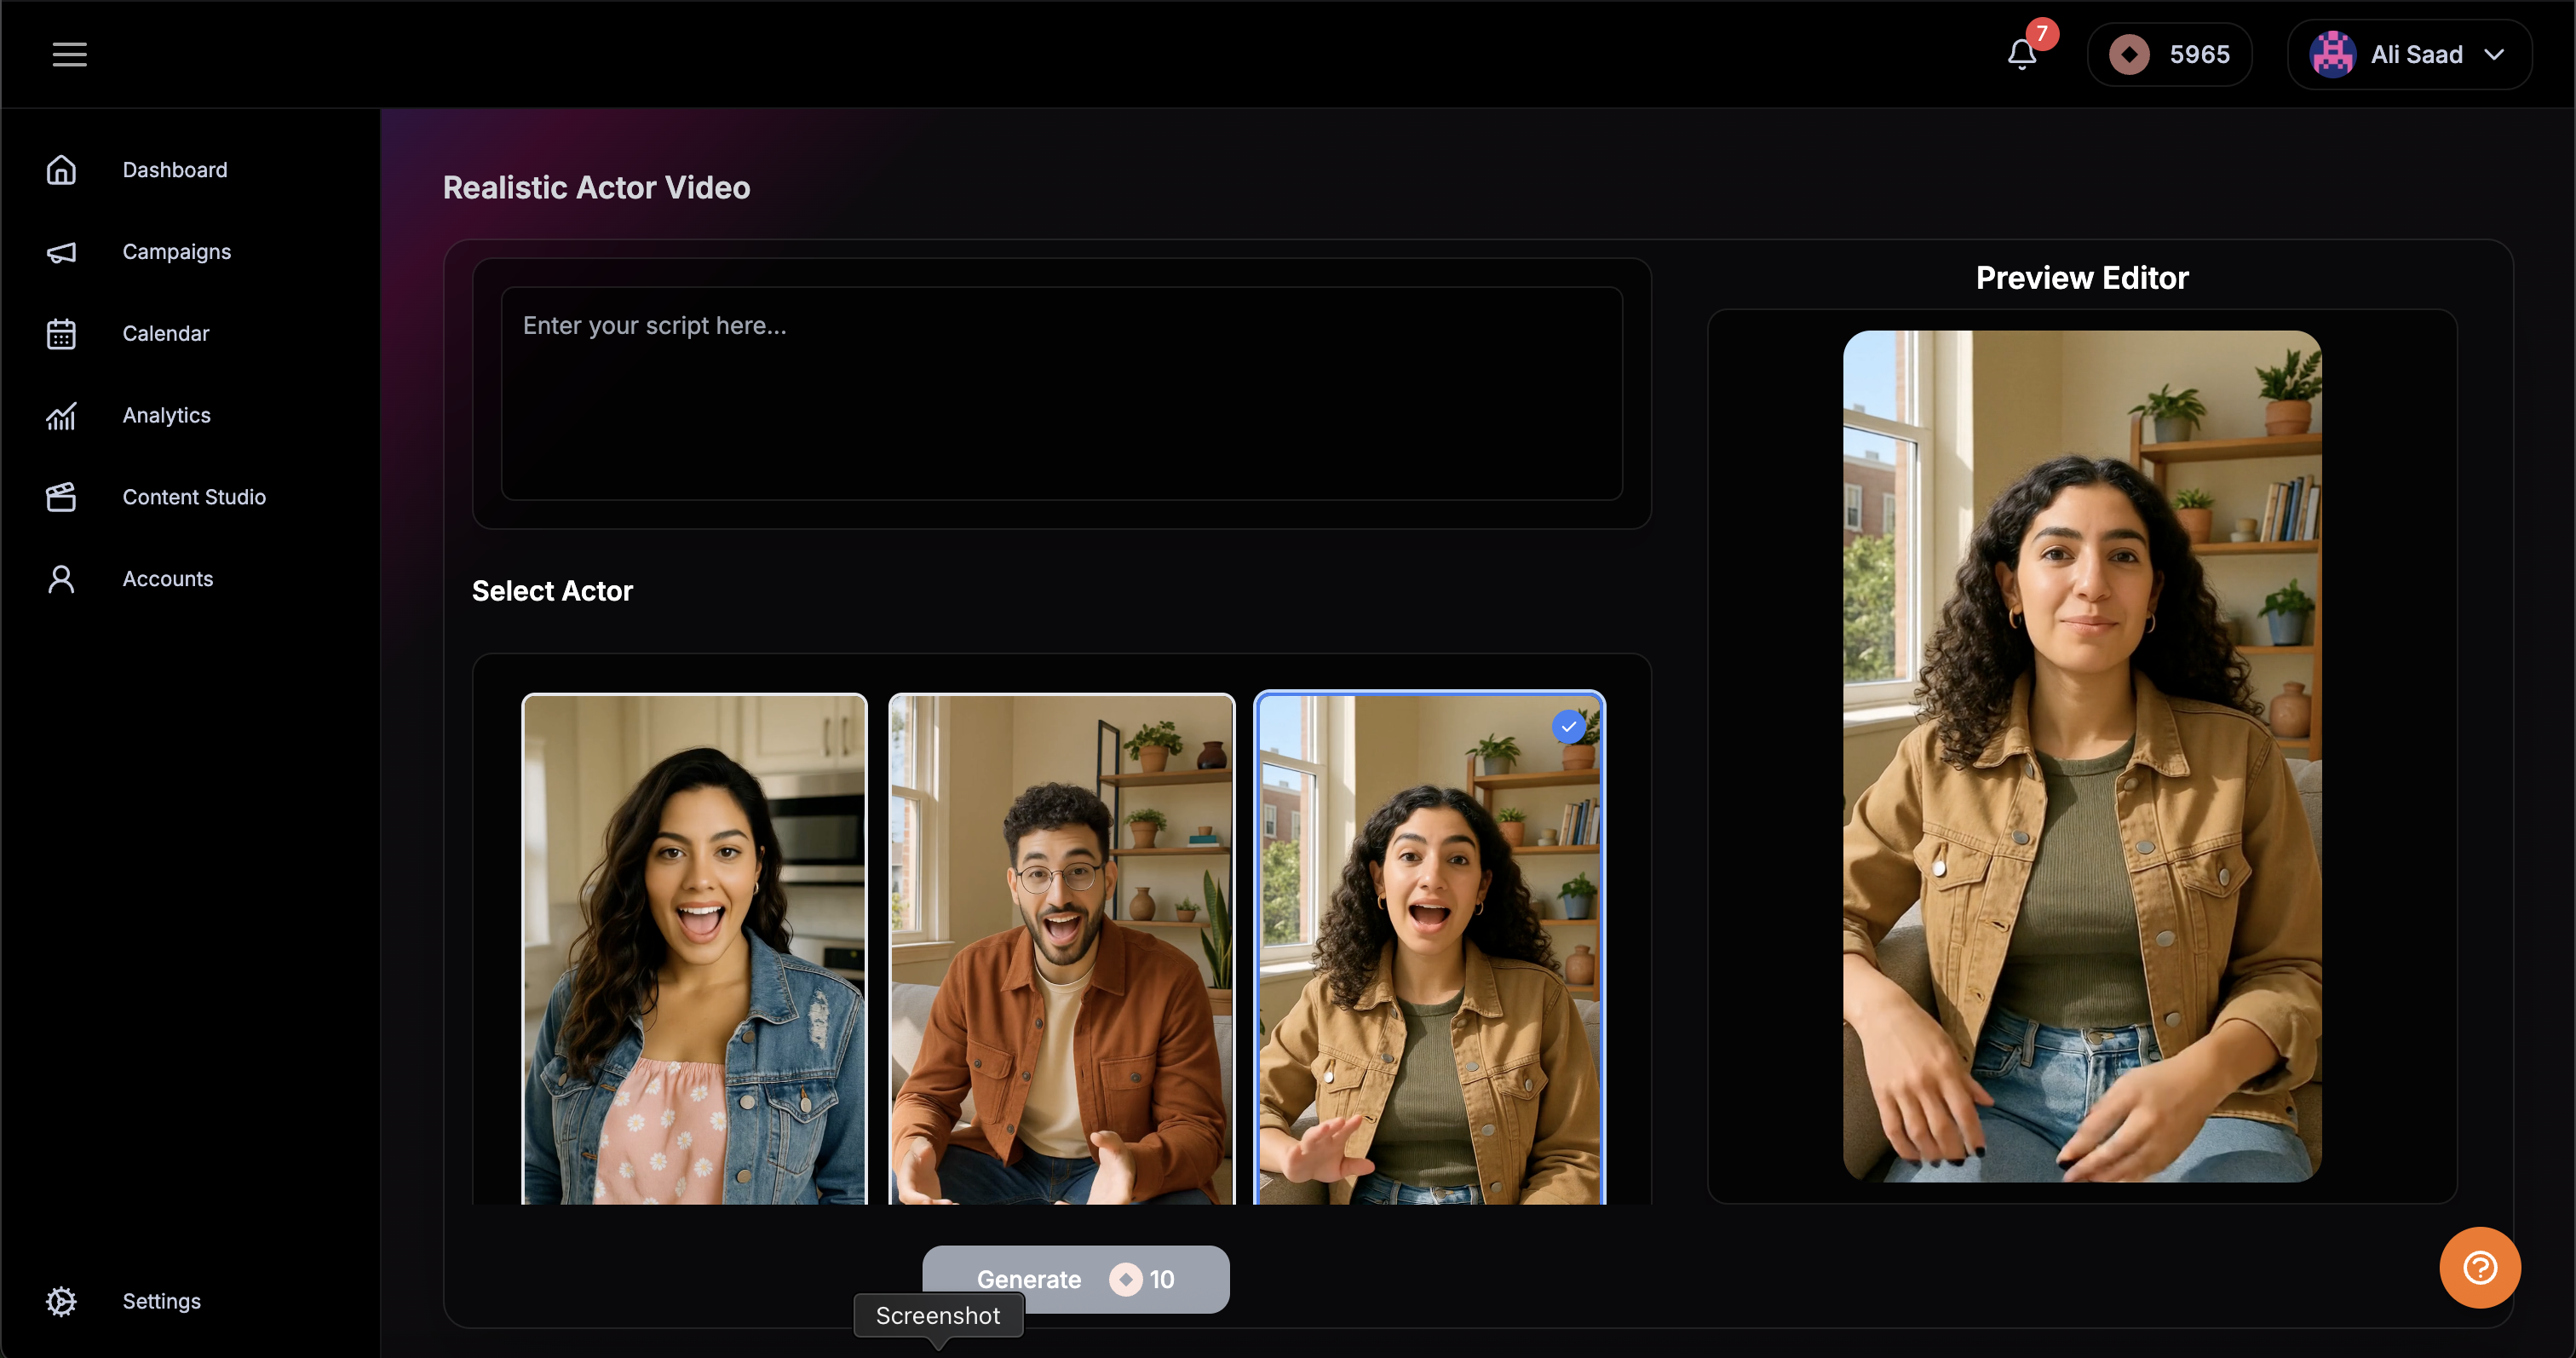The width and height of the screenshot is (2576, 1358).
Task: Click the credits coin icon in header
Action: [x=2129, y=54]
